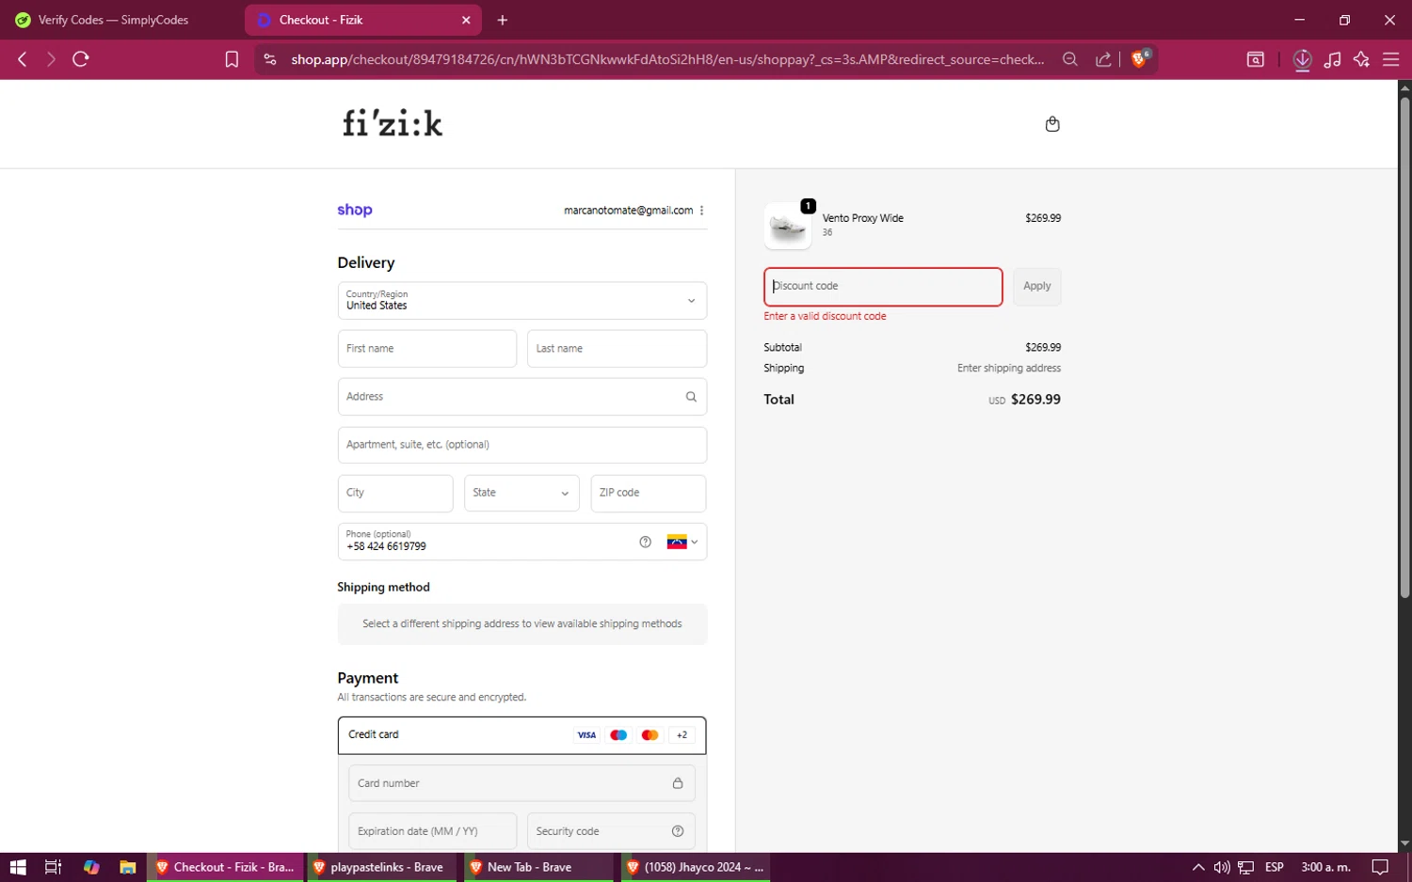1412x882 pixels.
Task: Open the network icon in system tray
Action: (1245, 867)
